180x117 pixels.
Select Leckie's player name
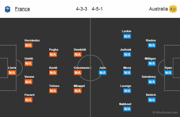coord(126,31)
